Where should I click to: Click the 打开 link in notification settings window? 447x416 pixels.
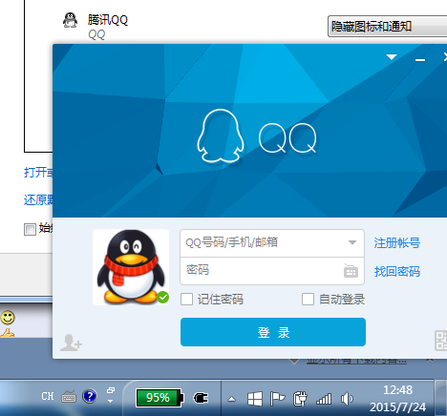point(38,173)
